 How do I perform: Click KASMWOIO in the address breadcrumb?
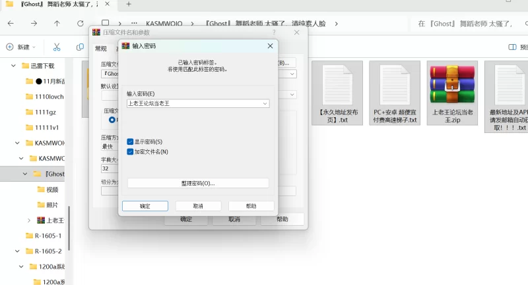164,24
